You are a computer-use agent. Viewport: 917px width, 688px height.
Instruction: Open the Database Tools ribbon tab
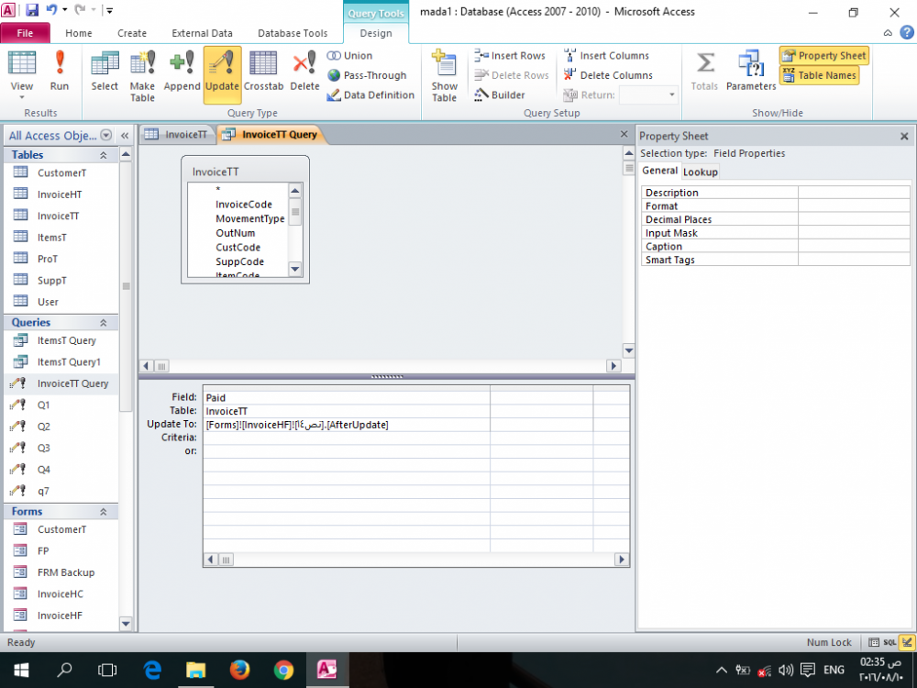click(293, 33)
